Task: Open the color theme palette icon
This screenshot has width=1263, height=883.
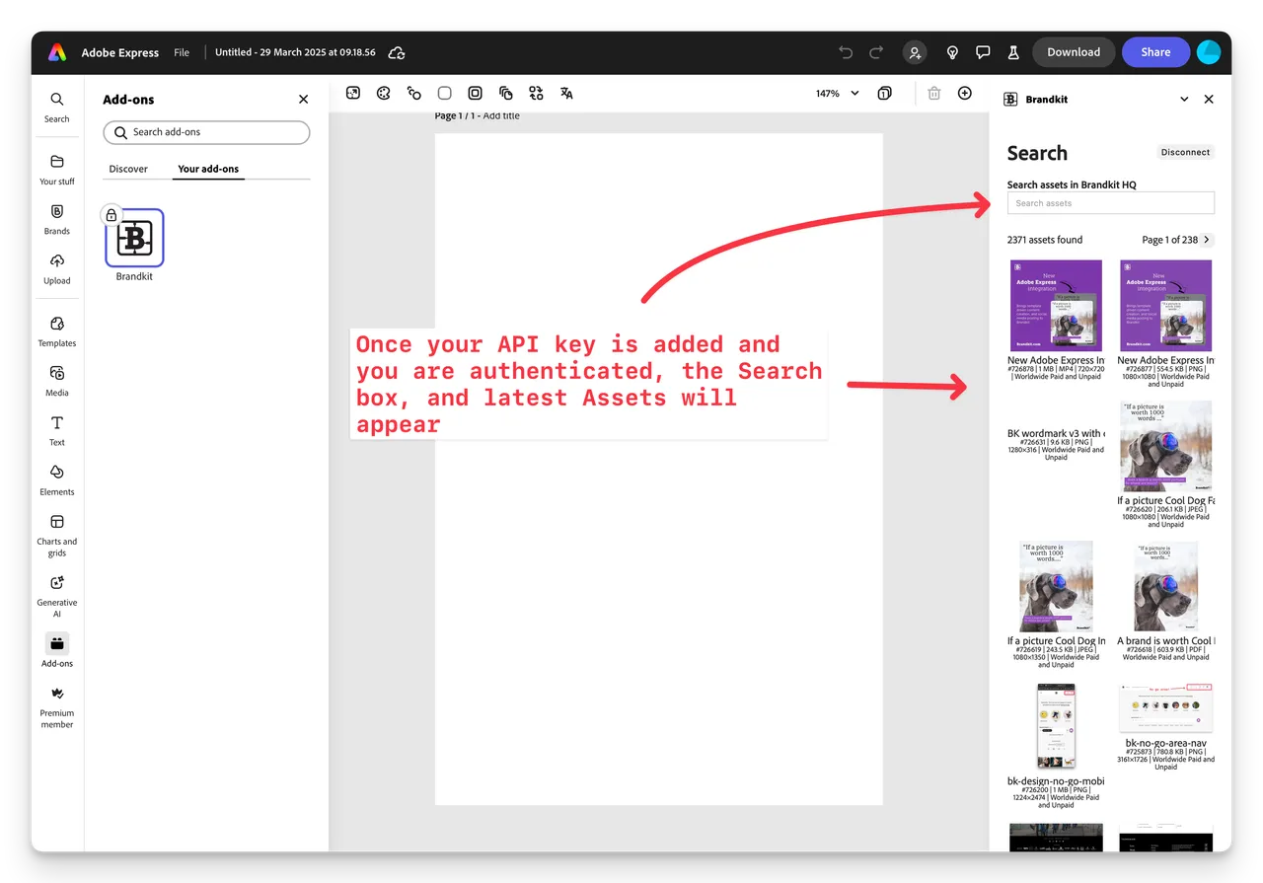Action: pyautogui.click(x=384, y=93)
